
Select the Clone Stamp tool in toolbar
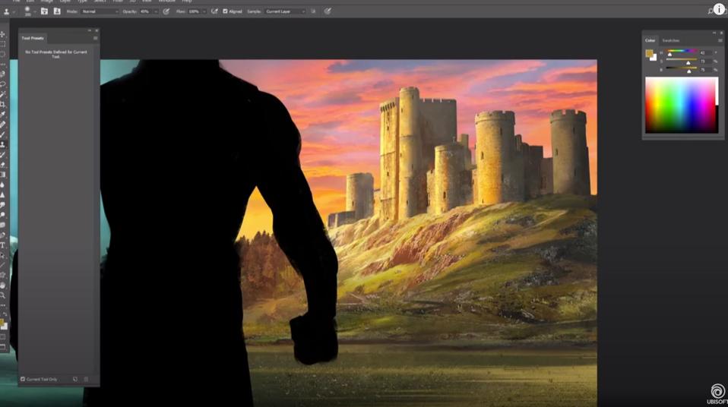click(x=3, y=144)
